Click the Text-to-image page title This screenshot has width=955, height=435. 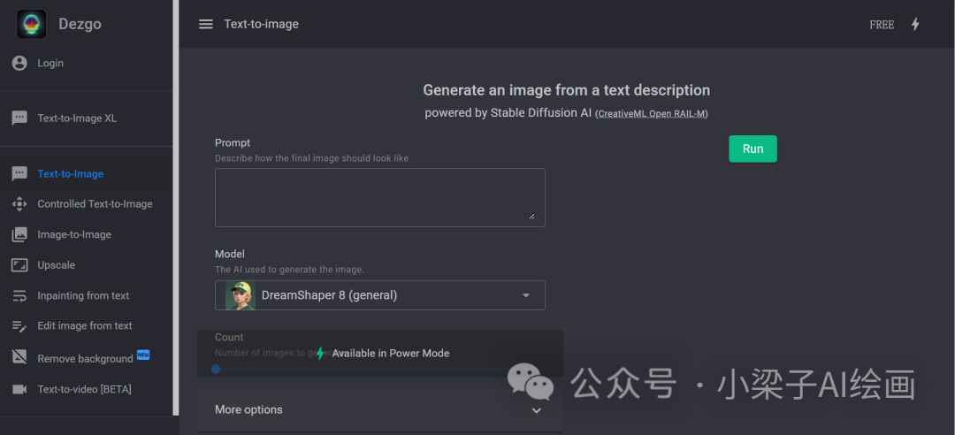coord(261,25)
